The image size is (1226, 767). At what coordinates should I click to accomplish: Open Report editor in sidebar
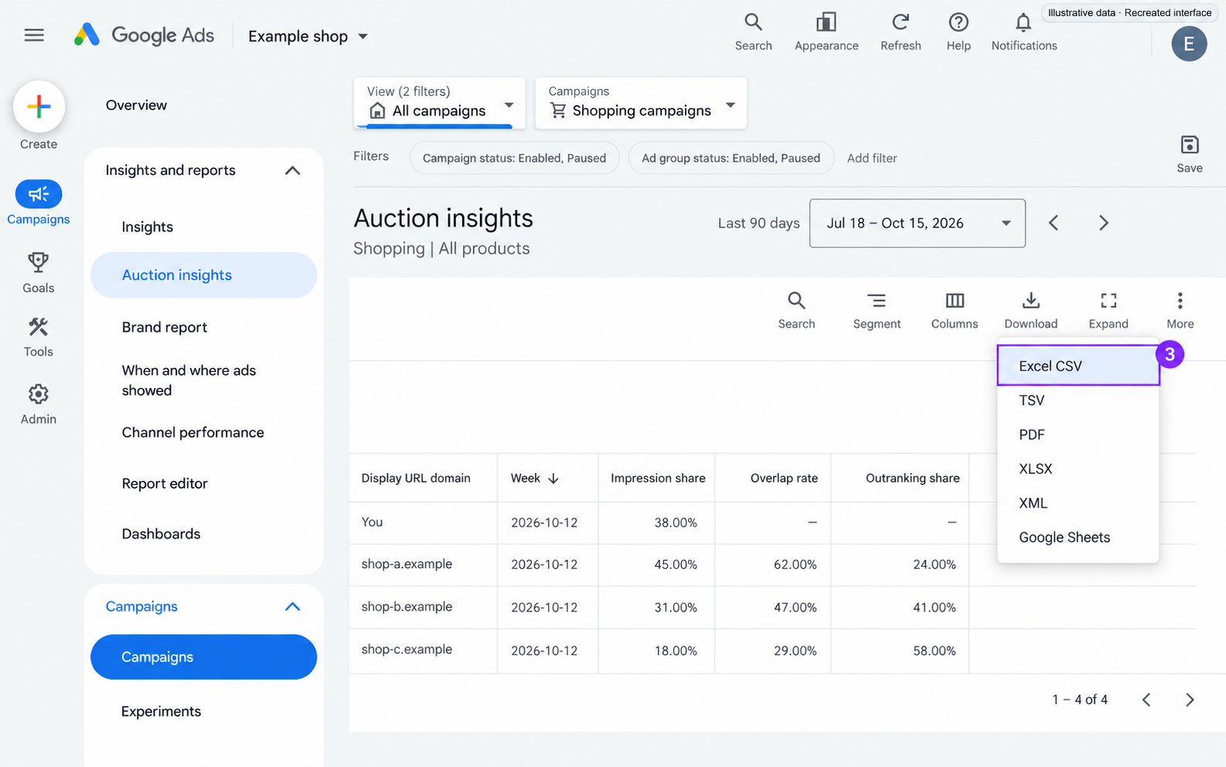(x=165, y=483)
